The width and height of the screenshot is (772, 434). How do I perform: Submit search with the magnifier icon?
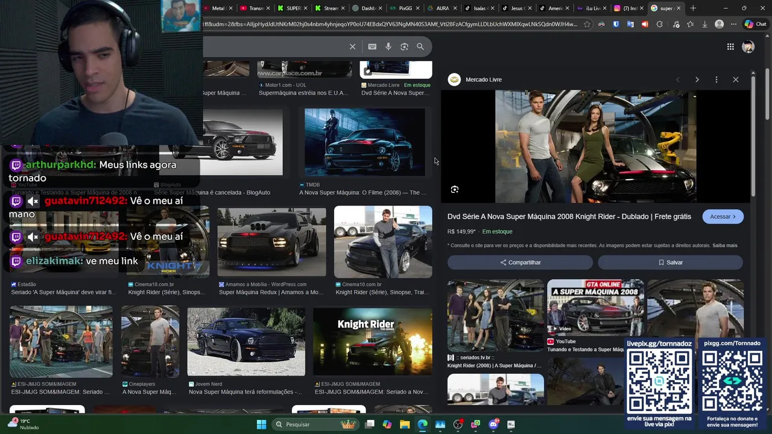[420, 46]
